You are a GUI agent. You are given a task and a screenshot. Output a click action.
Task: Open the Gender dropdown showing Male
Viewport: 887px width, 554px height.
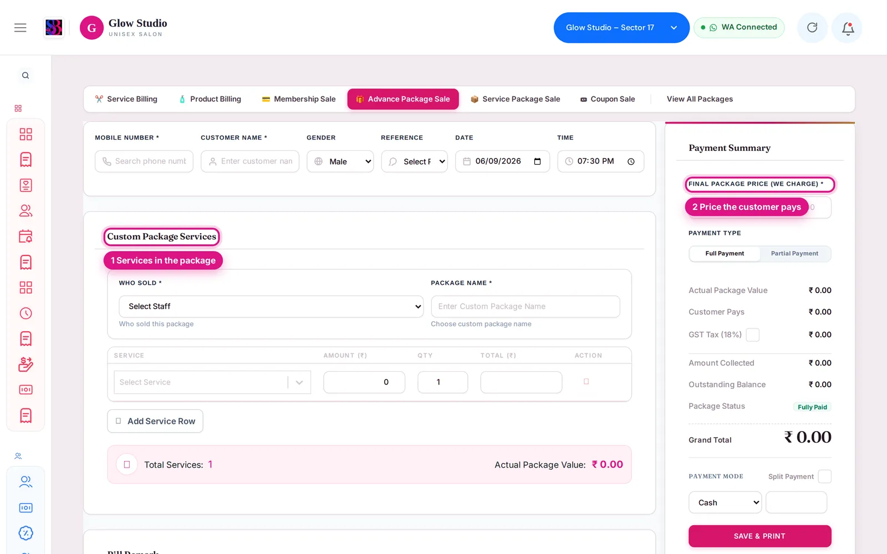(340, 161)
